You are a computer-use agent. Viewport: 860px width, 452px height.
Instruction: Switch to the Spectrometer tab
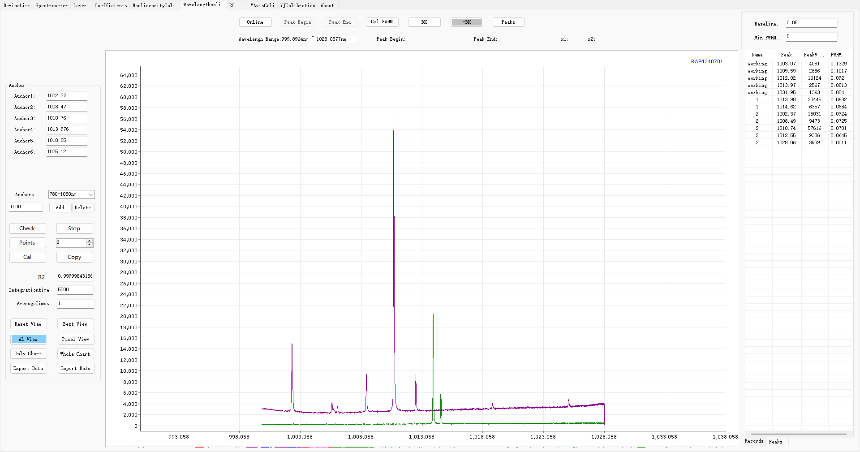(x=52, y=5)
